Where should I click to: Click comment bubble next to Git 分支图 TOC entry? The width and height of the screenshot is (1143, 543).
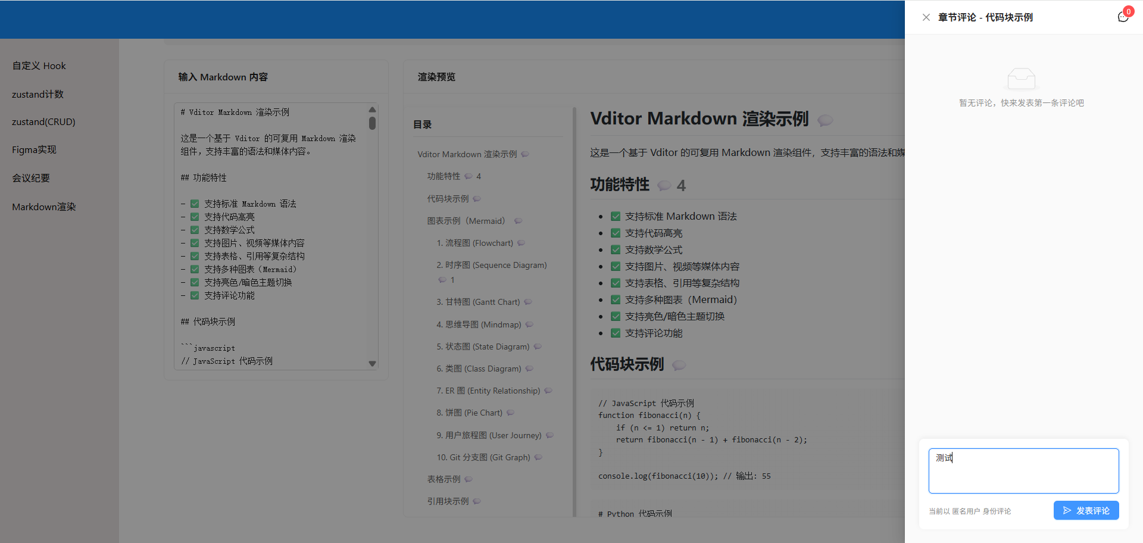pyautogui.click(x=538, y=457)
